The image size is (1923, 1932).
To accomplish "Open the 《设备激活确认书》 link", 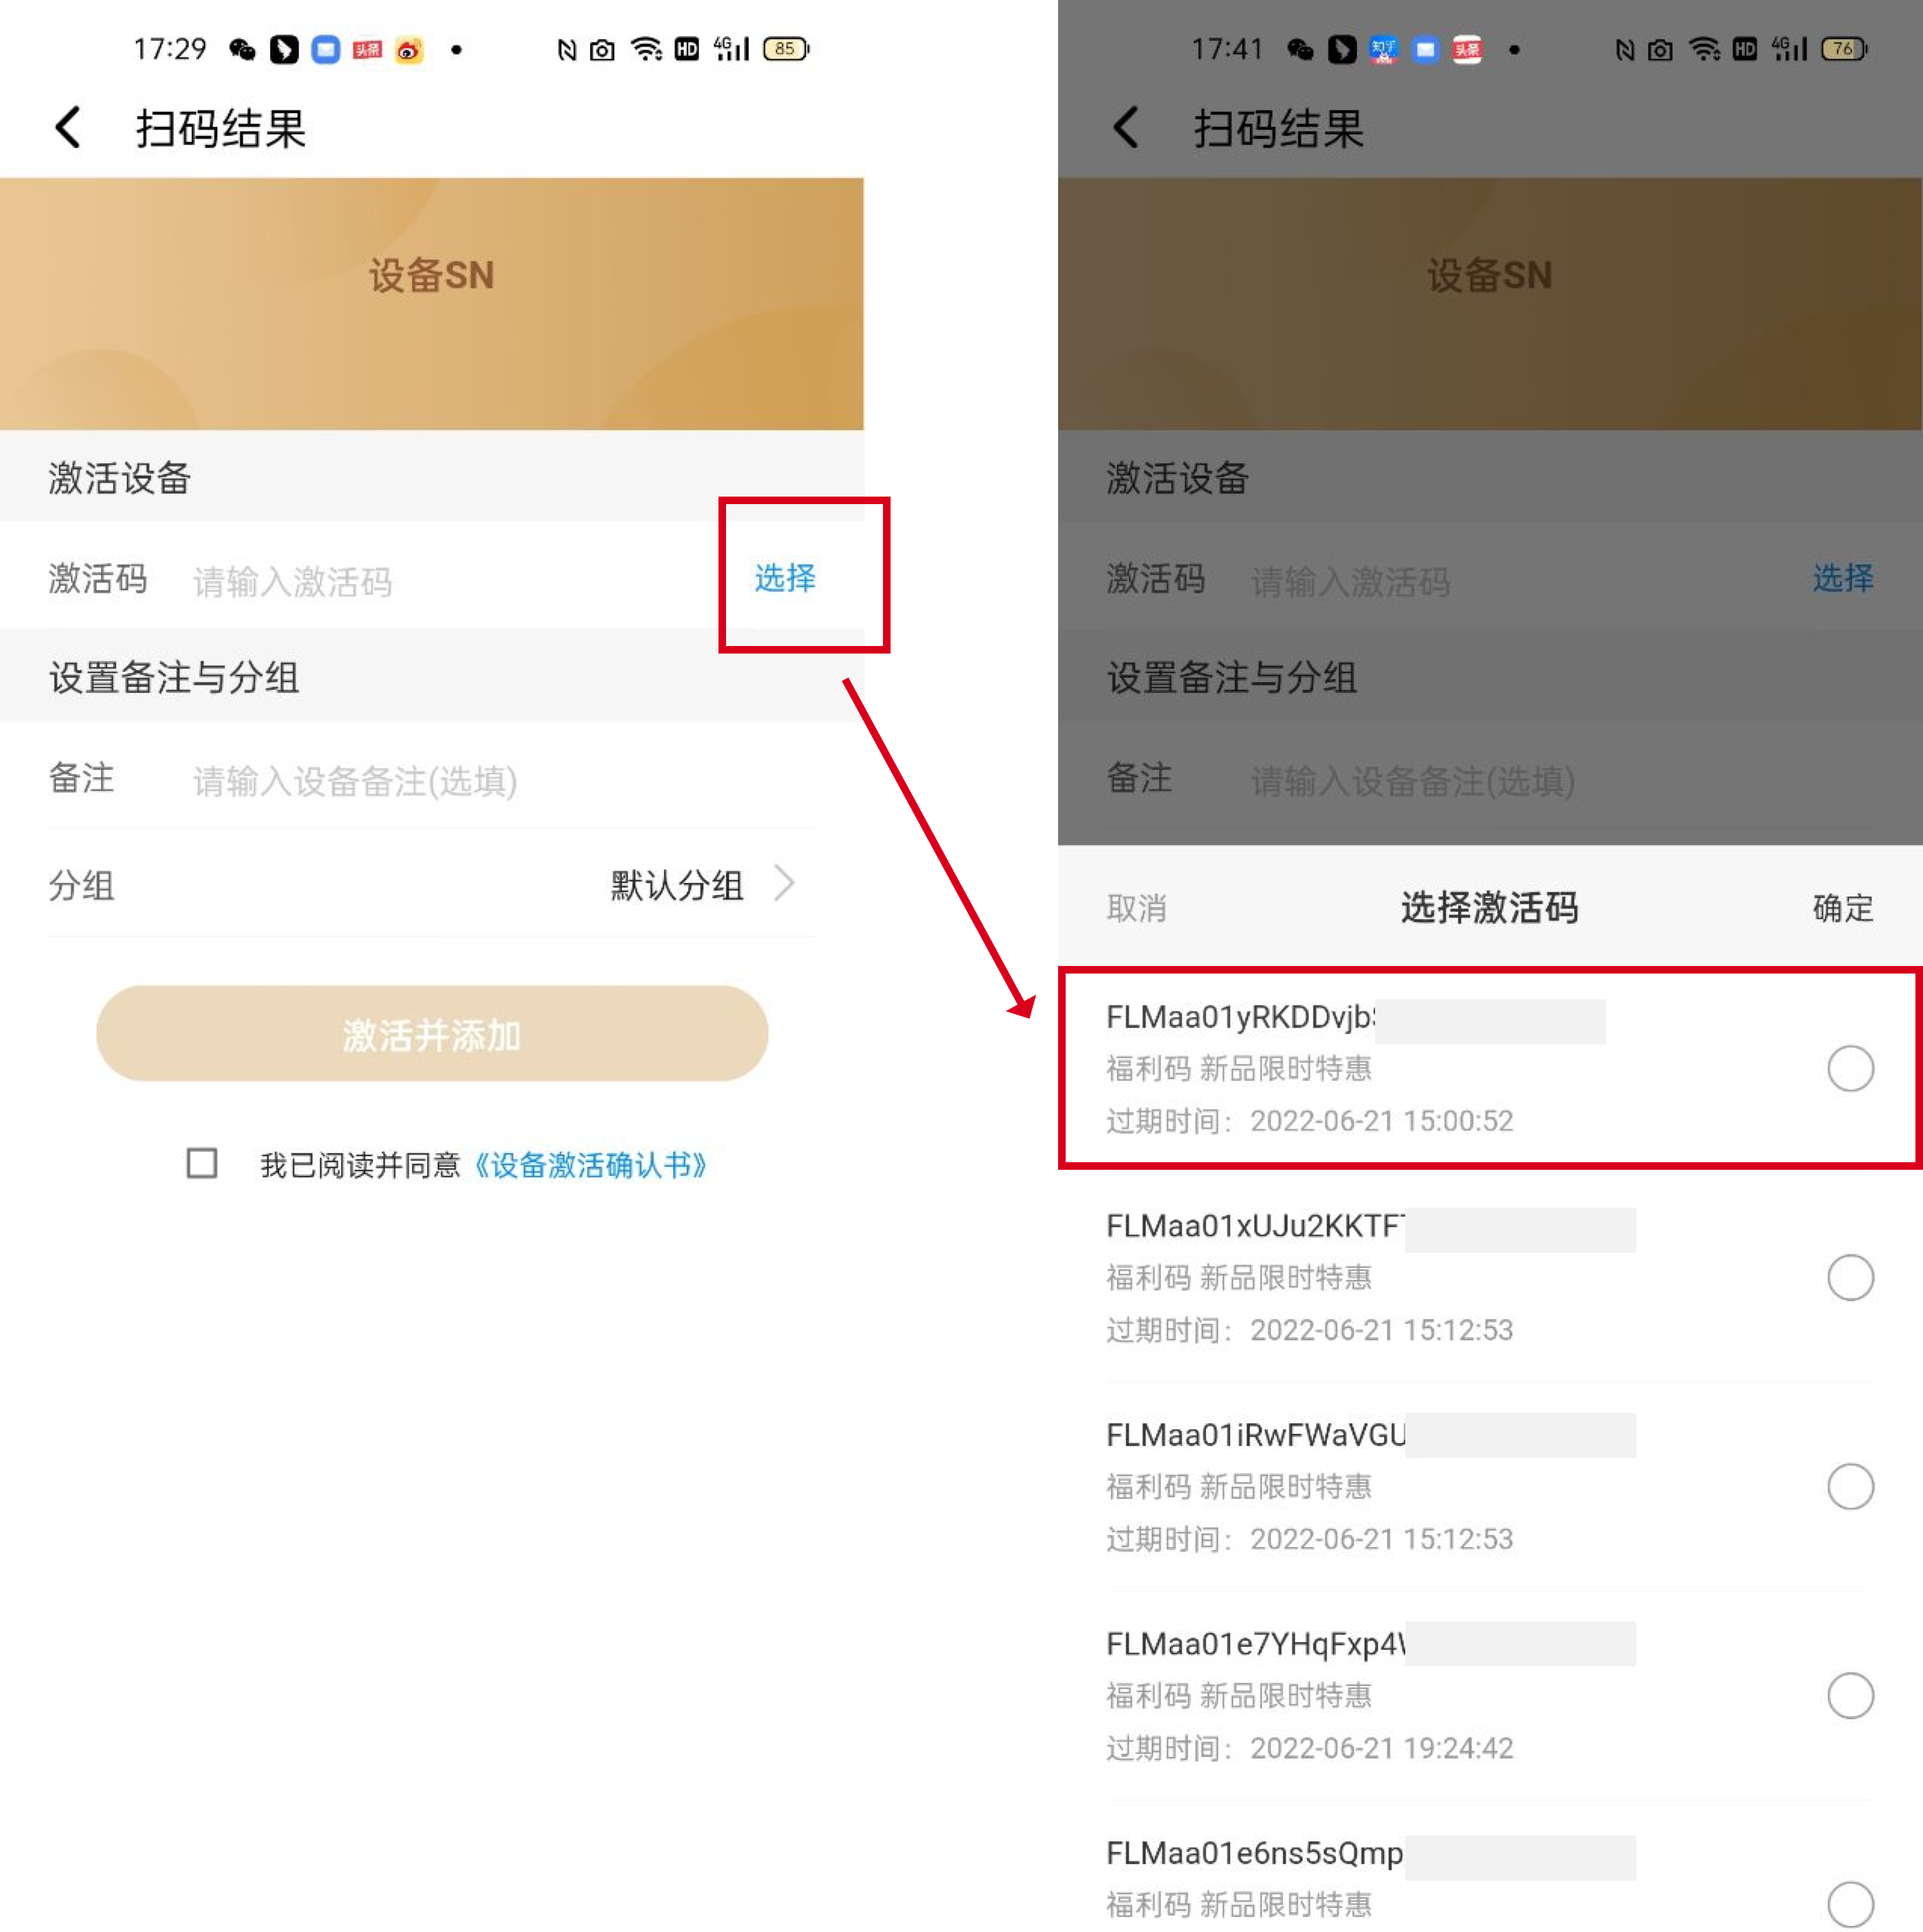I will tap(590, 1164).
